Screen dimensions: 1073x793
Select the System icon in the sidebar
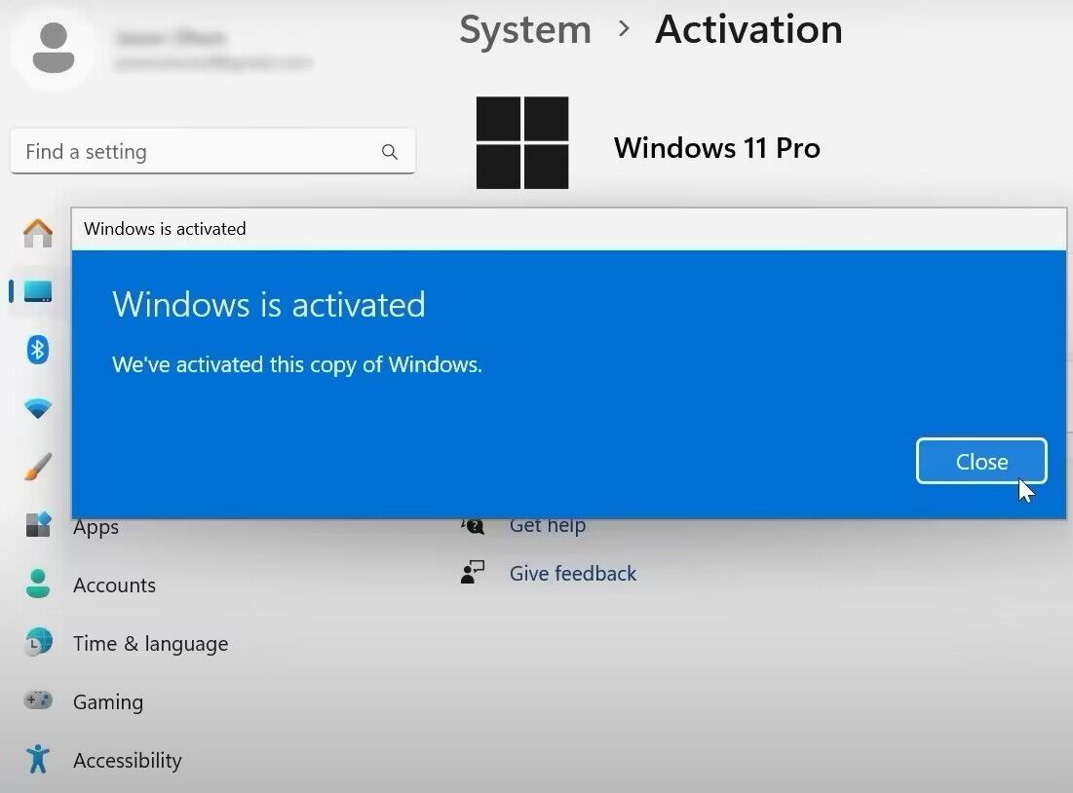click(38, 291)
